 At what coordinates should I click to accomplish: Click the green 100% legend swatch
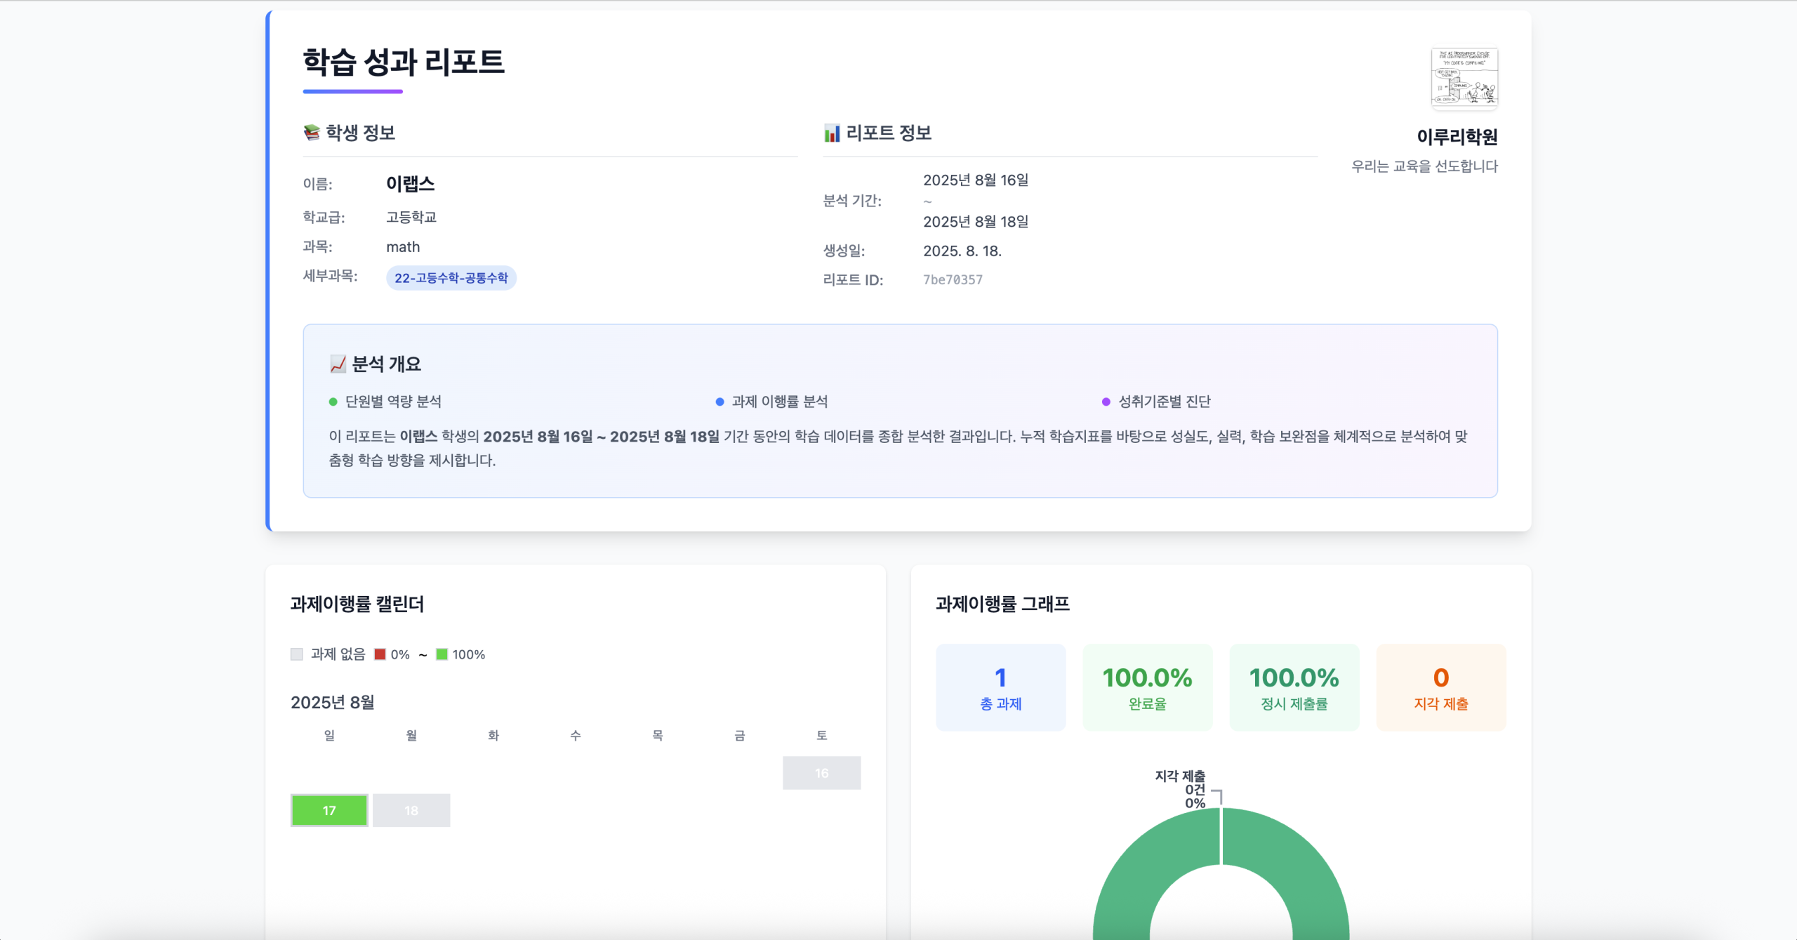[x=442, y=654]
